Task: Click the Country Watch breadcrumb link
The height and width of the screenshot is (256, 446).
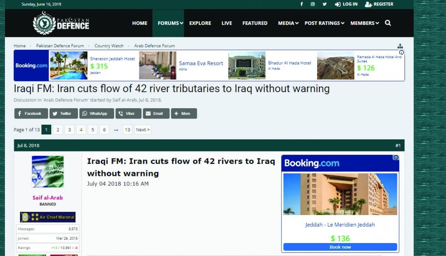Action: [x=109, y=46]
